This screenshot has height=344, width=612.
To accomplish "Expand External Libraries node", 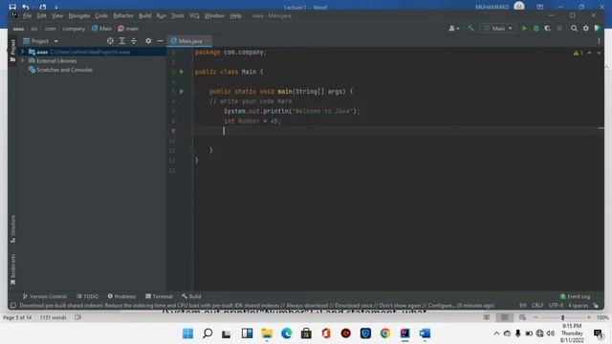I will [x=23, y=61].
